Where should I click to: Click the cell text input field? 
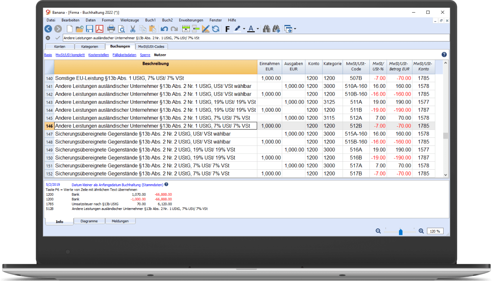[x=256, y=38]
